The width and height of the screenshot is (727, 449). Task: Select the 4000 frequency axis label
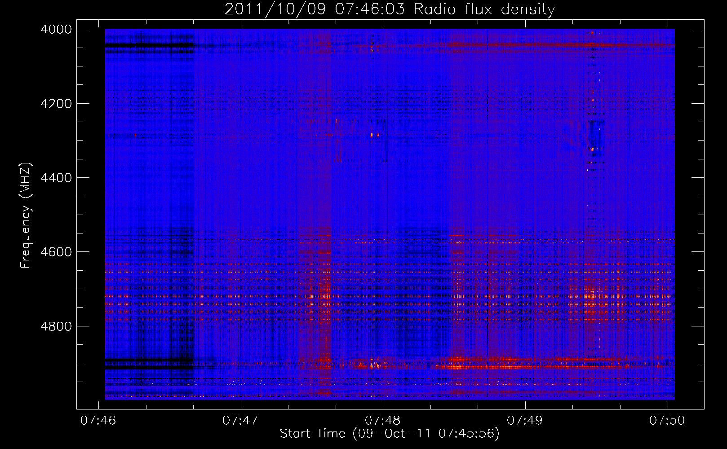56,29
